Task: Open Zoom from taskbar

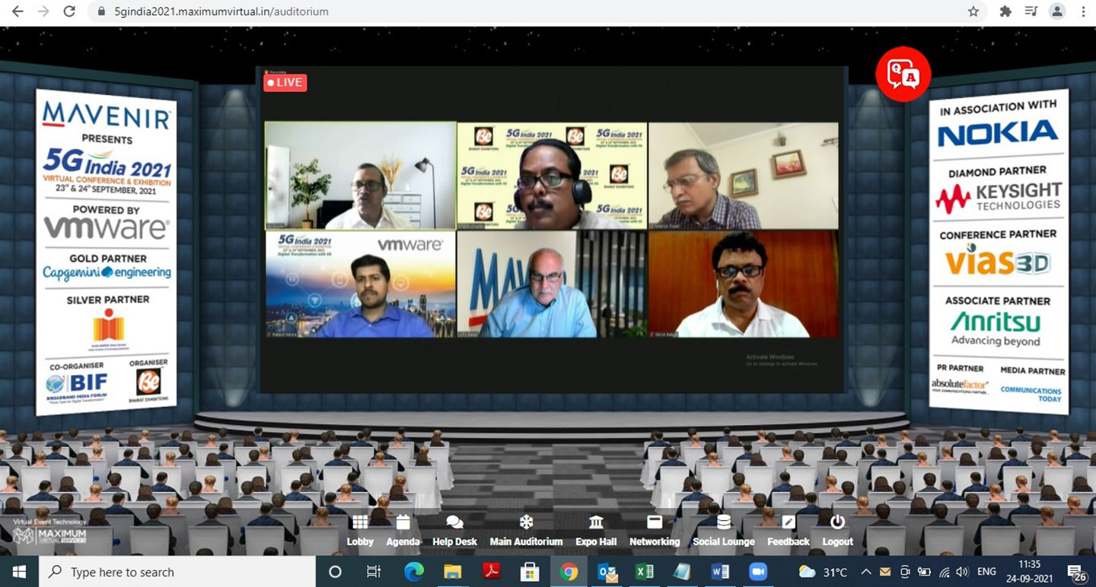Action: [758, 572]
